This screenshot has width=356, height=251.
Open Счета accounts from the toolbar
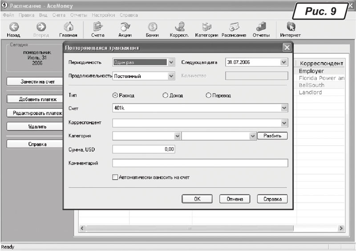click(97, 29)
